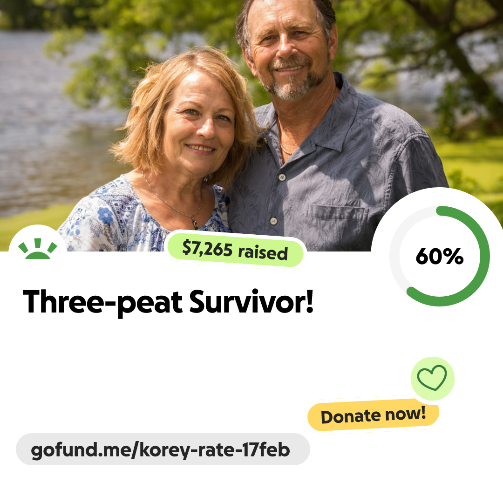
Task: Click the sunny green lawn in the background
Action: coord(471,160)
